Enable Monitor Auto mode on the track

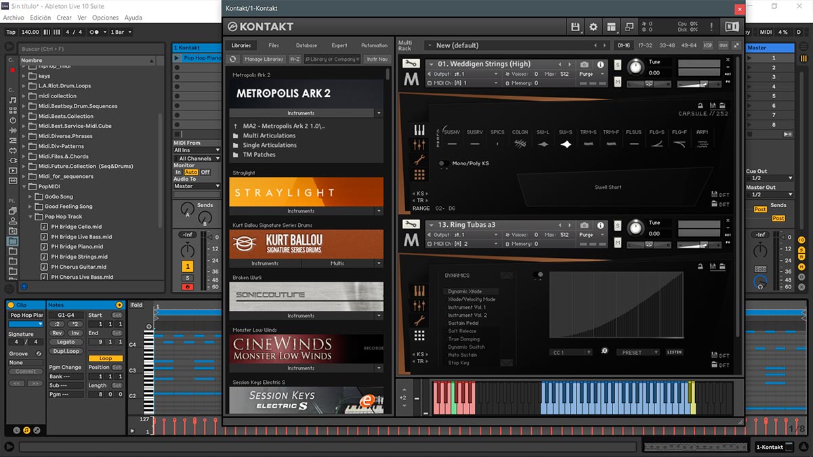(x=191, y=172)
